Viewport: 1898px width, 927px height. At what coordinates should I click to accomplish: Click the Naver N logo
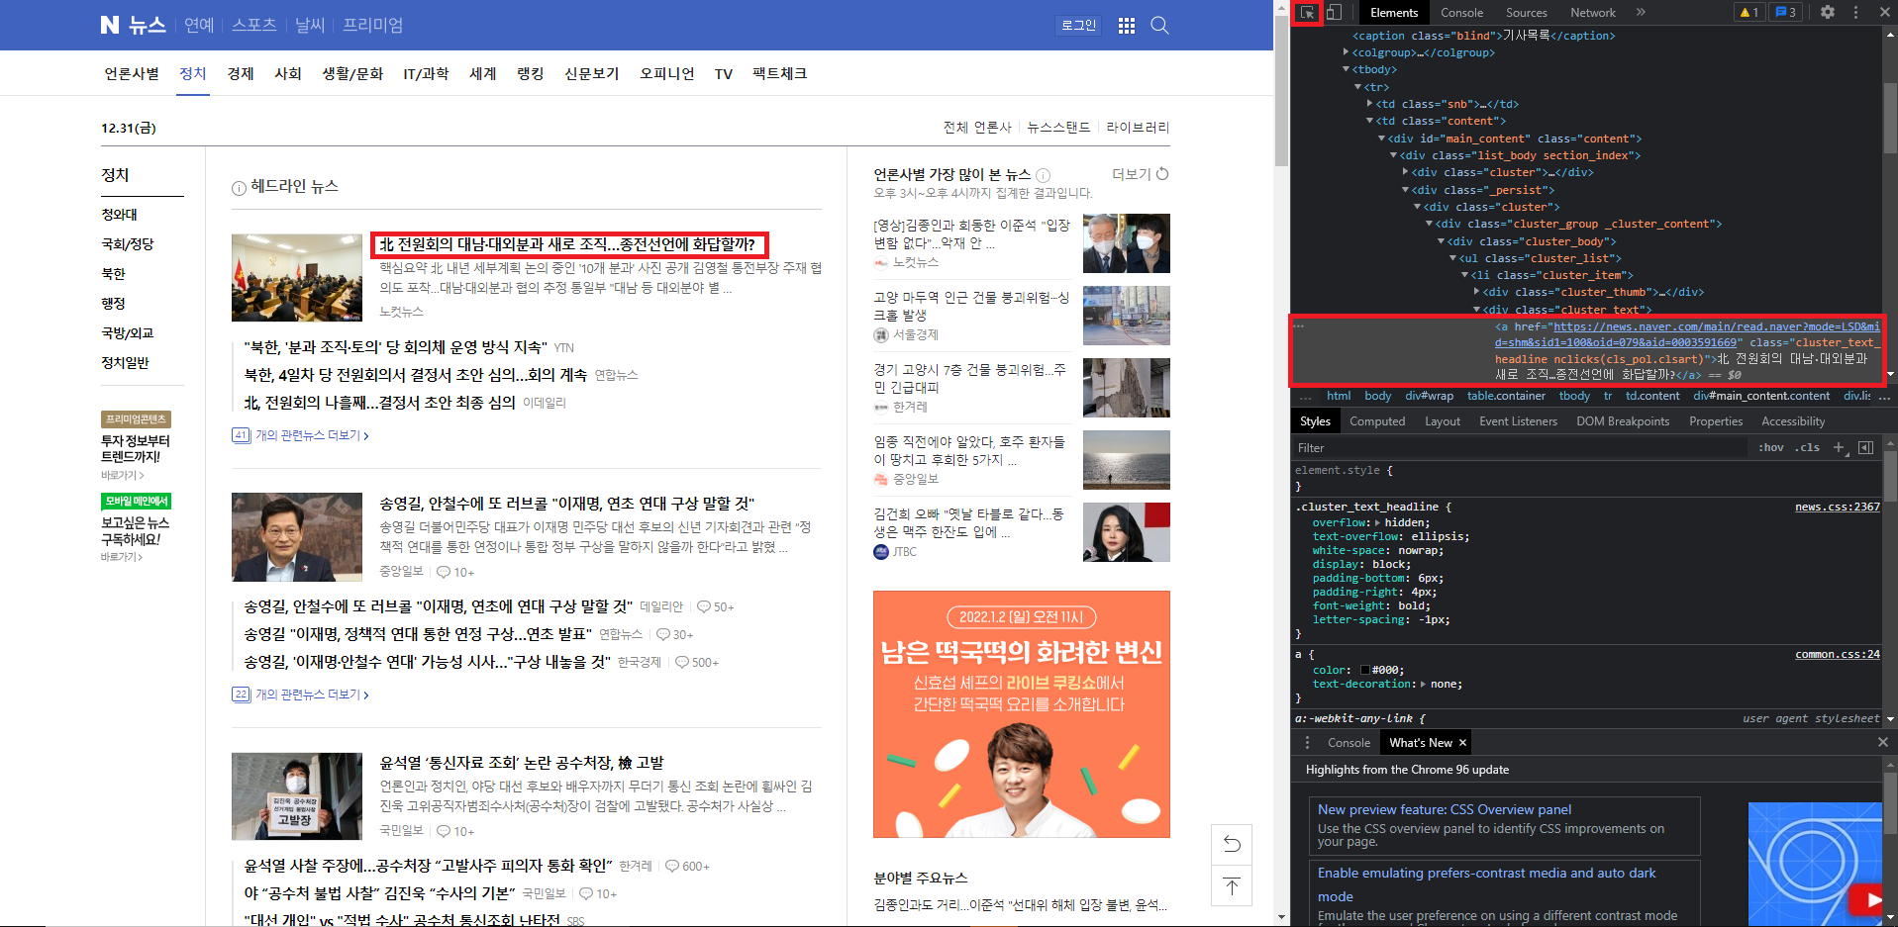[x=110, y=25]
